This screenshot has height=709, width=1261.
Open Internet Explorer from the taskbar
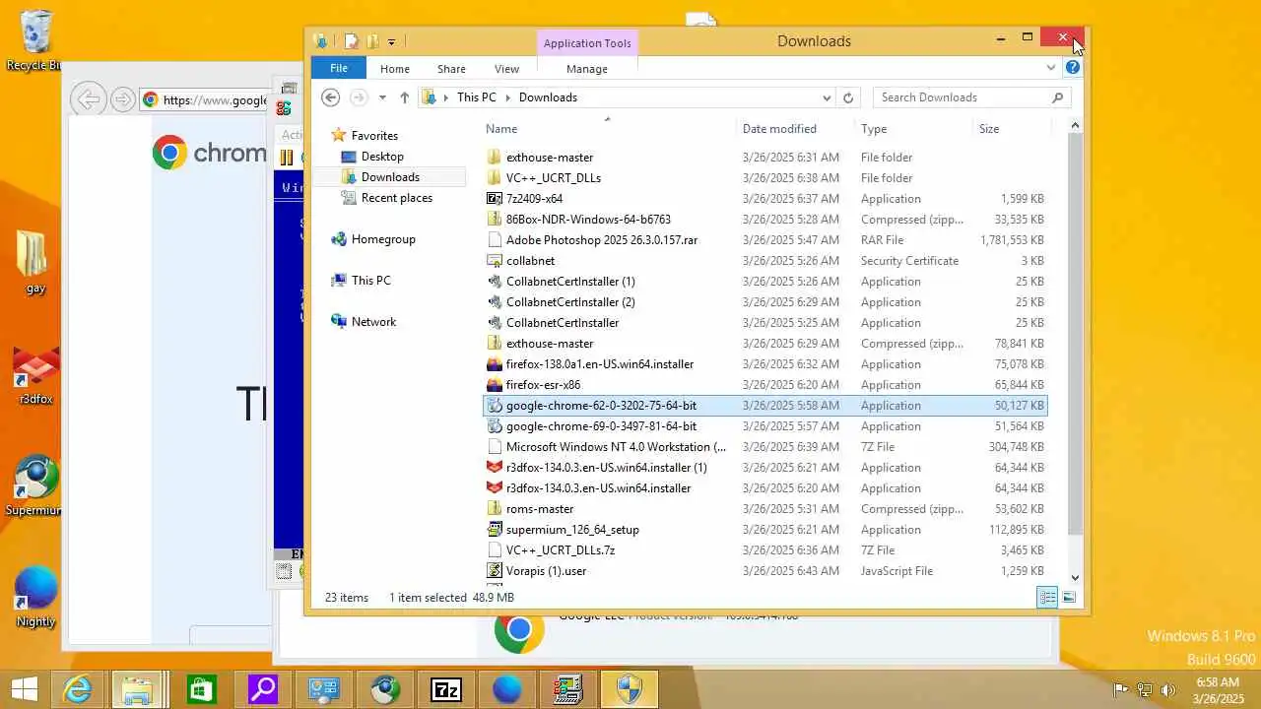coord(77,689)
